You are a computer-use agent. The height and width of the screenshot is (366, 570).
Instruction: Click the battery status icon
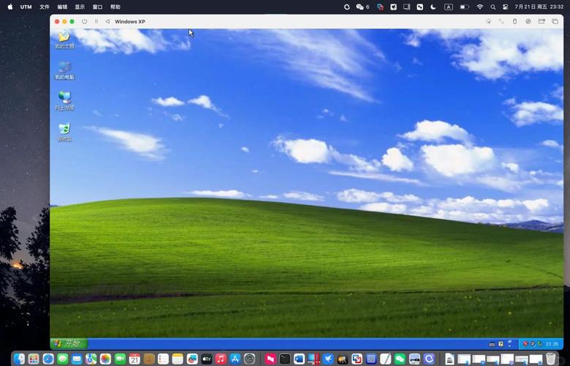coord(464,7)
